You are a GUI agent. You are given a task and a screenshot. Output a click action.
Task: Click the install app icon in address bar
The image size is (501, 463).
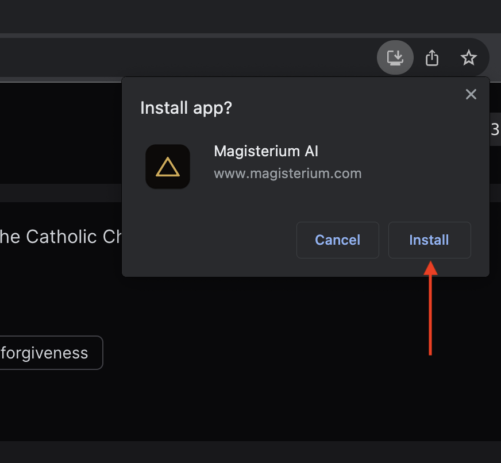(x=395, y=57)
